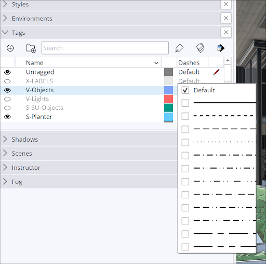Hide the V-Objects tag eye icon
266x264 pixels.
(7, 90)
